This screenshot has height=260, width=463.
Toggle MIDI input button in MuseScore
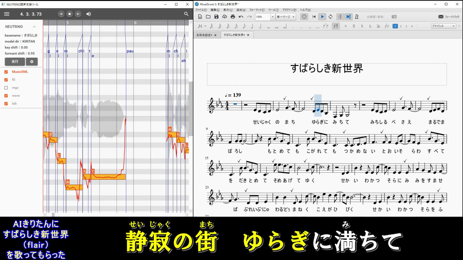point(304,17)
